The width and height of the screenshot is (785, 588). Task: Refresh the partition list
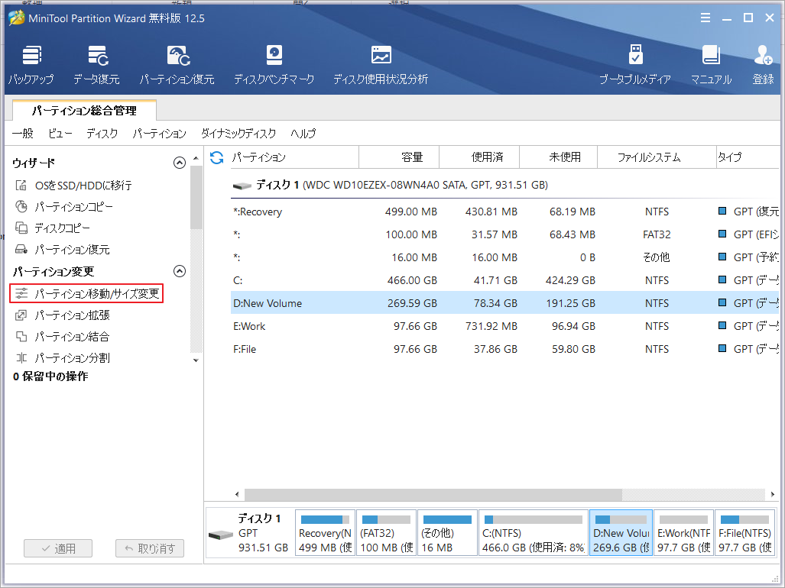coord(217,157)
